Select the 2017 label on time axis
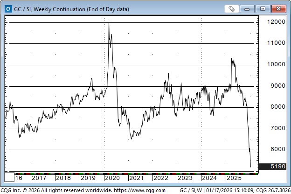The width and height of the screenshot is (291, 194). [x=39, y=178]
